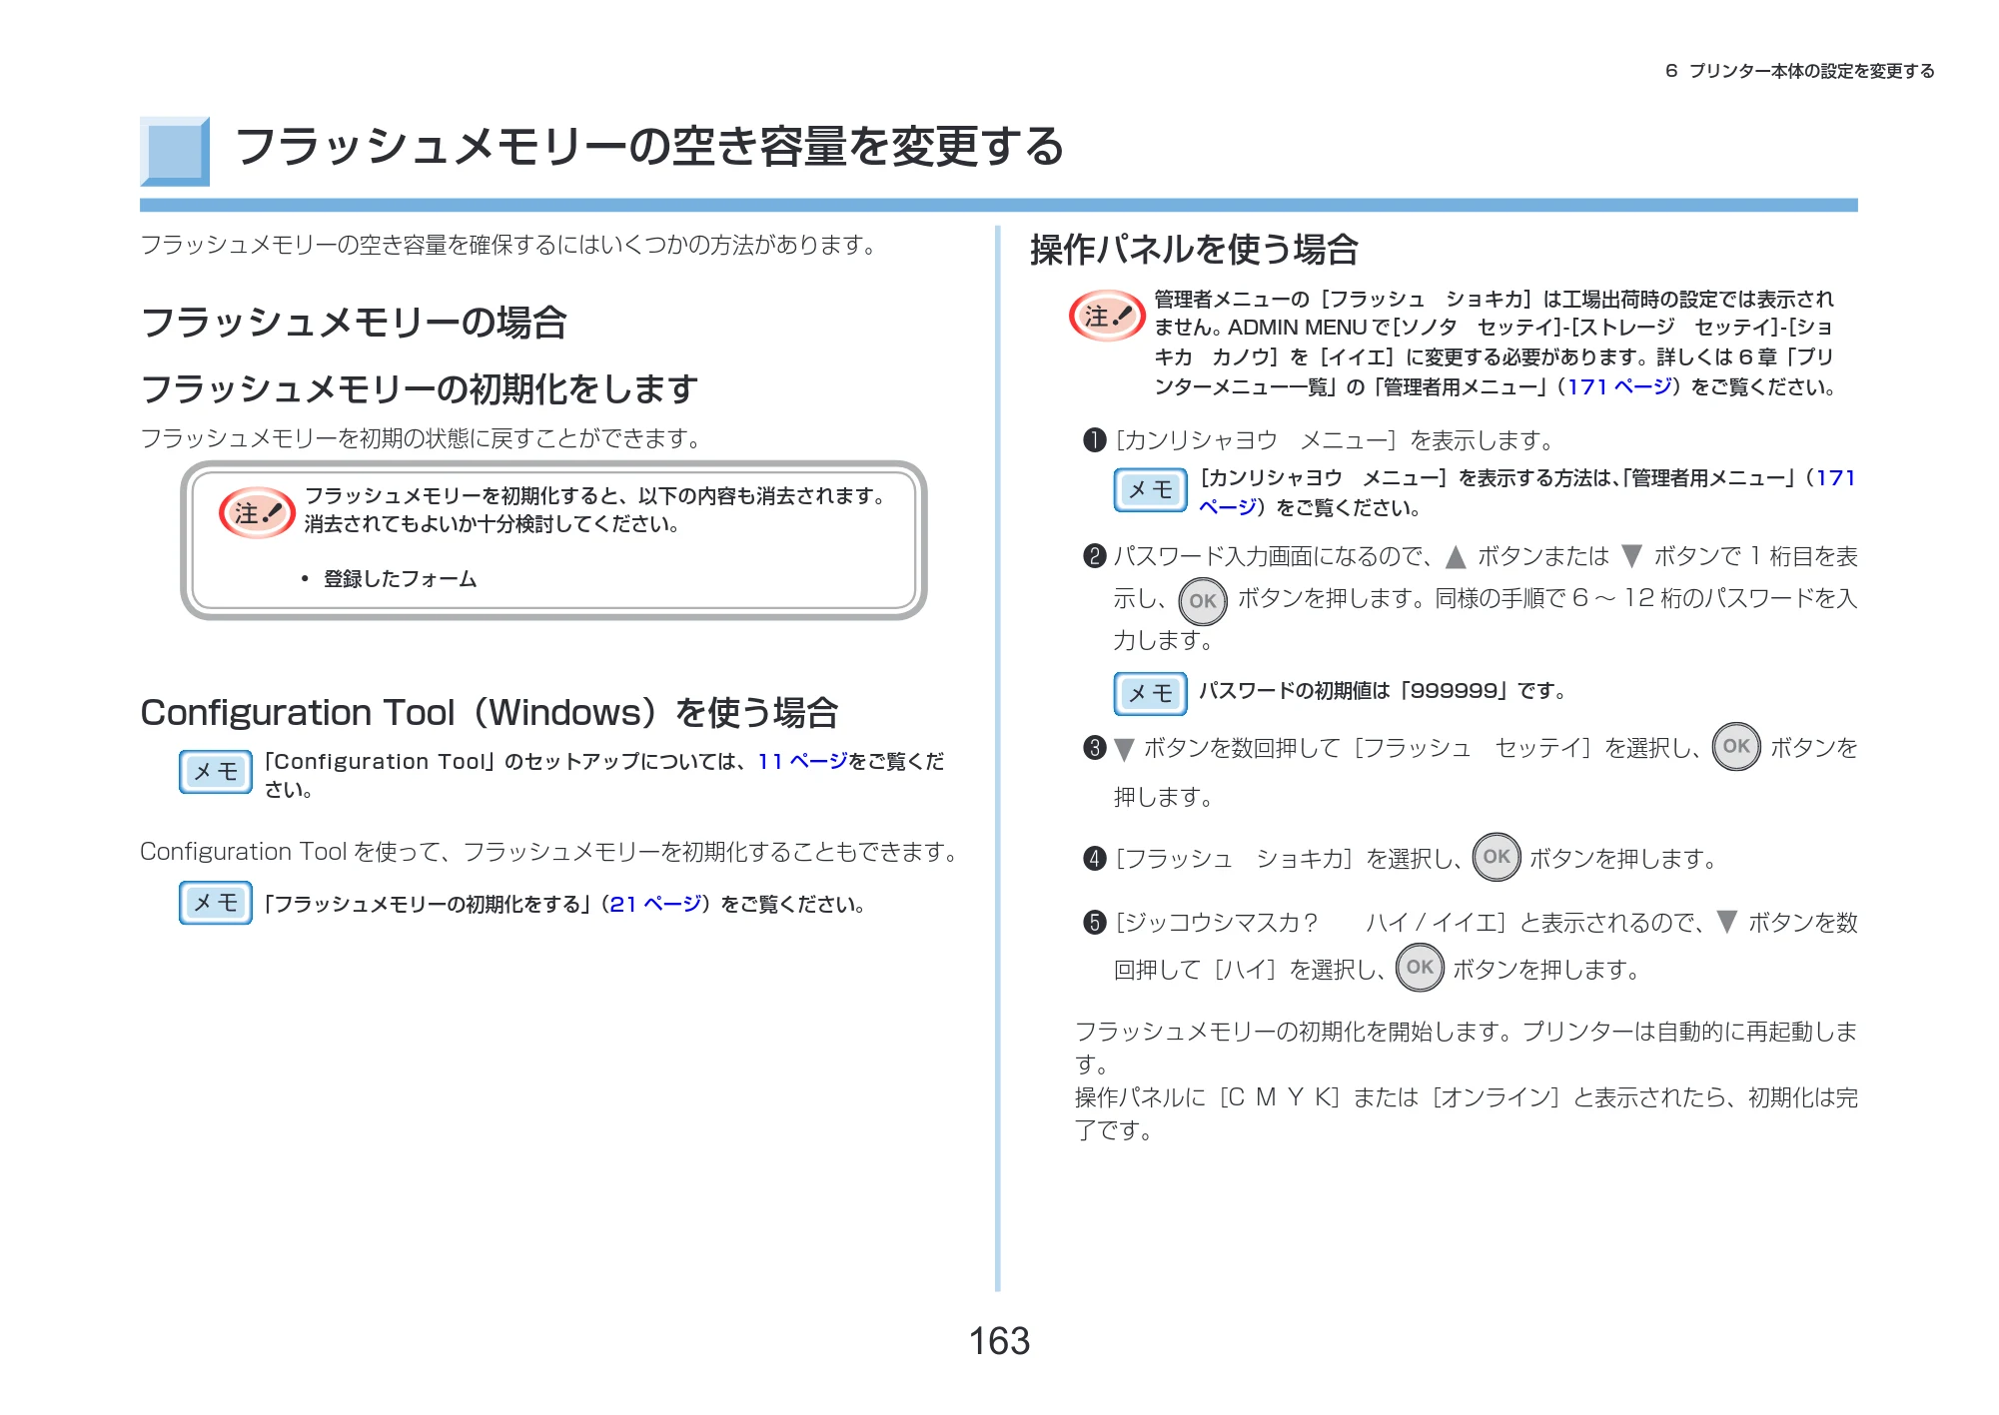This screenshot has width=1999, height=1415.
Task: Click the memo icon beside the password default note
Action: click(1151, 693)
